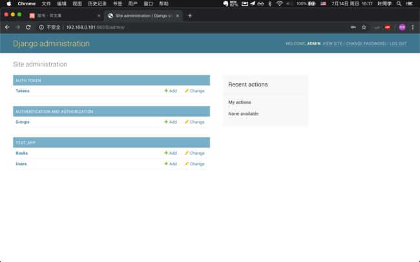Close the Site administration tab
The width and height of the screenshot is (420, 262).
coord(177,15)
